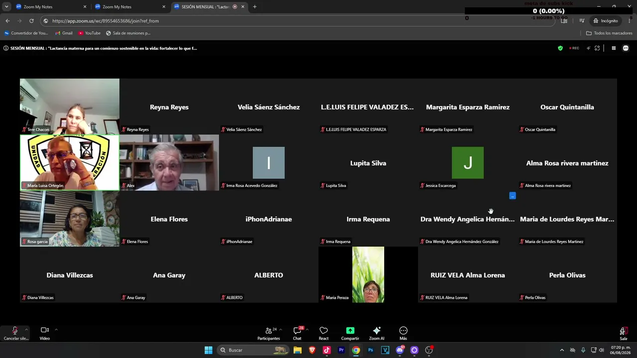This screenshot has height=358, width=637.
Task: Switch to the second Zoom My Notes tab
Action: pos(129,7)
